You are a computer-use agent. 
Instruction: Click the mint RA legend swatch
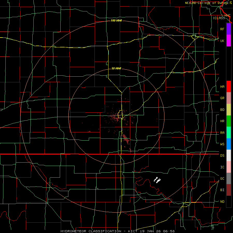tap(229, 133)
